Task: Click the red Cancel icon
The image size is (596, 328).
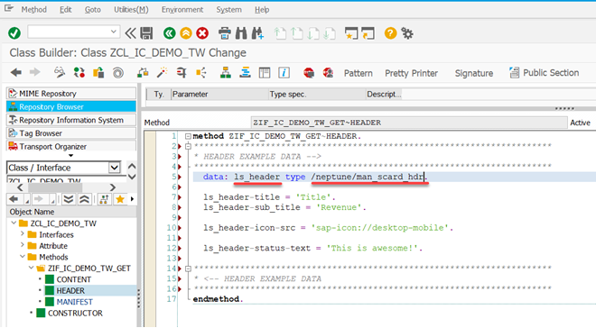Action: pos(202,33)
